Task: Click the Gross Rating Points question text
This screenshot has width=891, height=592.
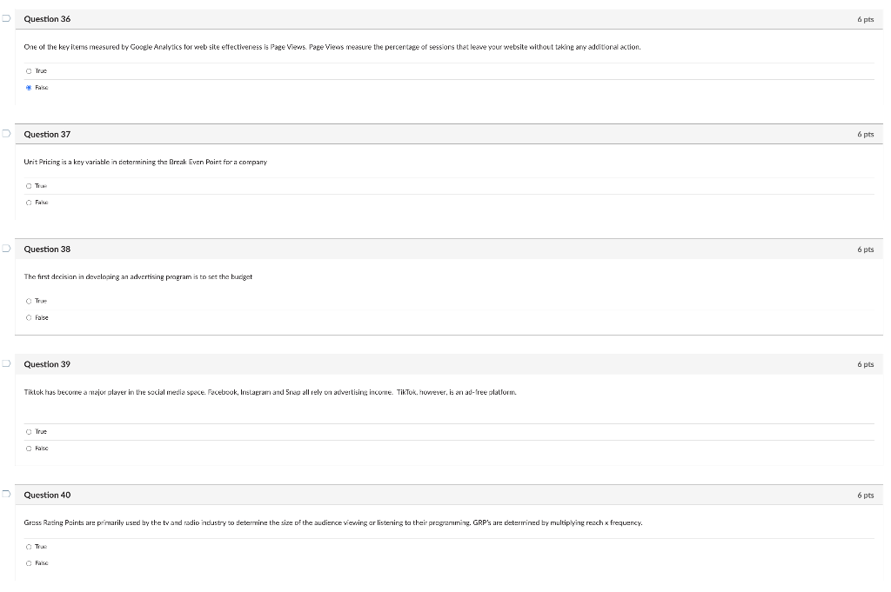Action: pos(333,522)
